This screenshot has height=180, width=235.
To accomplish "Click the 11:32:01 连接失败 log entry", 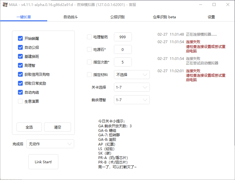I will [x=191, y=75].
